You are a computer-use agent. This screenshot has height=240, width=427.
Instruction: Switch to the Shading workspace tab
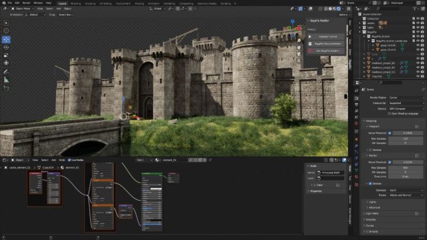click(138, 3)
